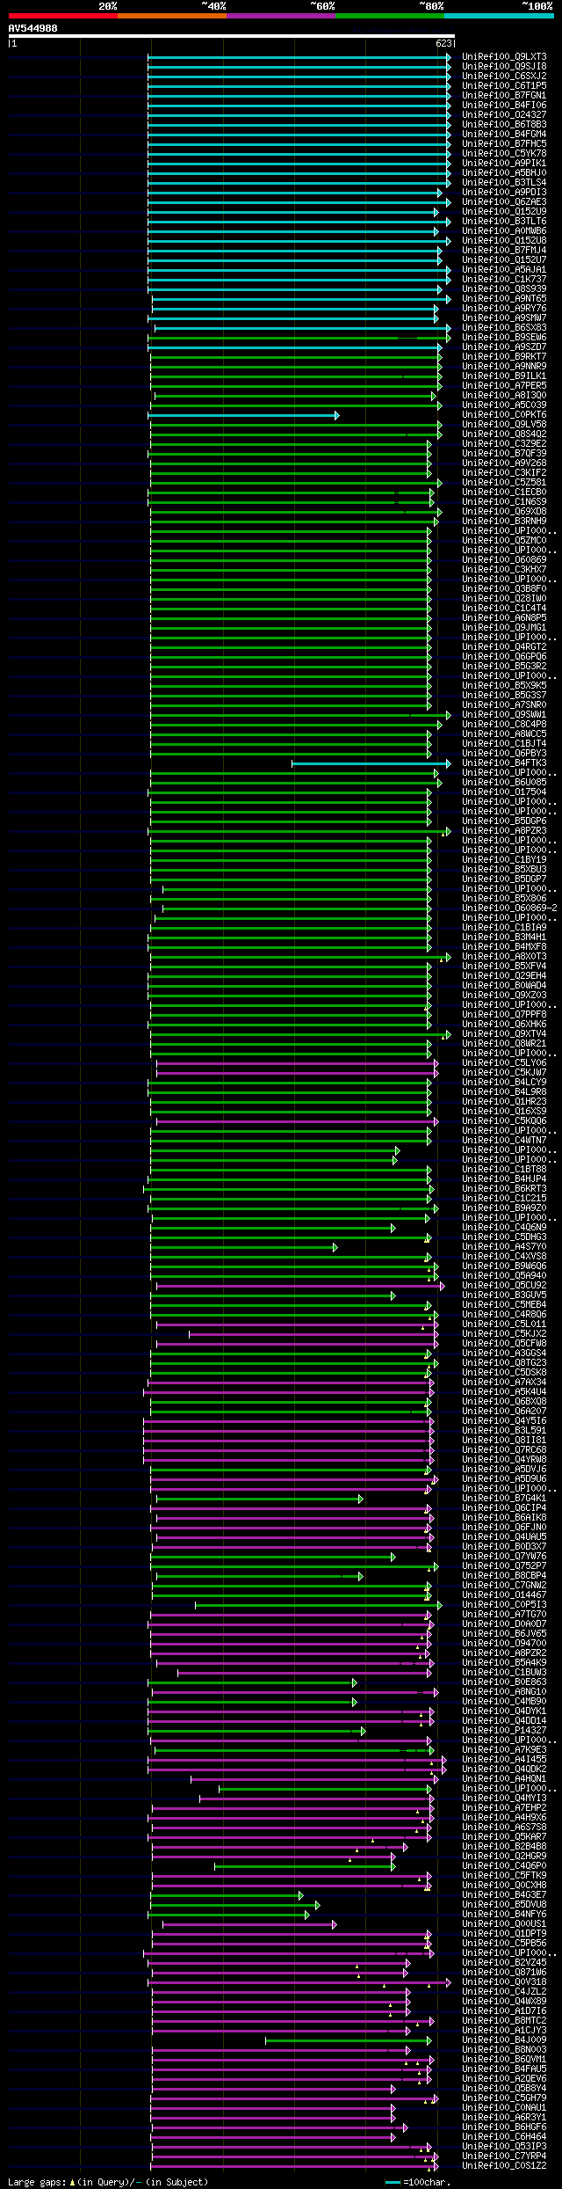This screenshot has height=2189, width=562.
Task: Click query end position 623 marker
Action: [x=443, y=43]
